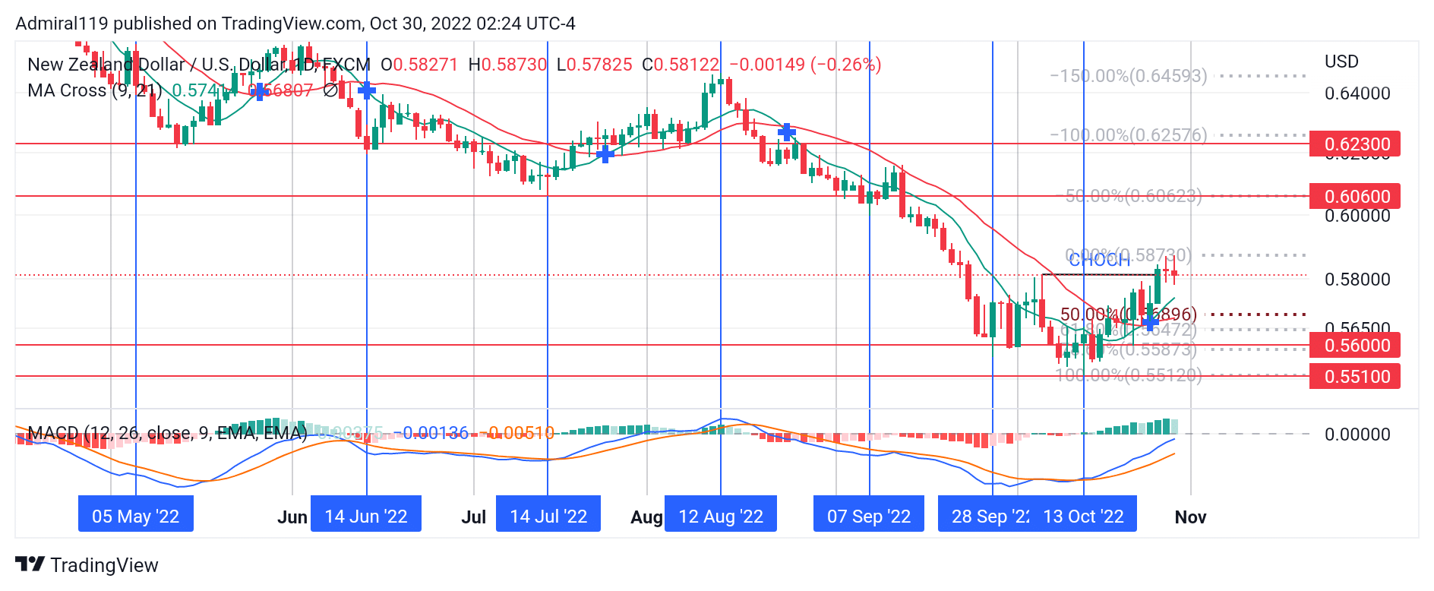
Task: Select the 12 Aug '22 date label
Action: coord(721,514)
